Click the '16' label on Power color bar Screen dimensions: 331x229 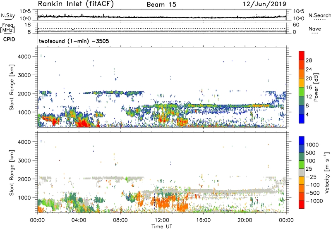[x=309, y=88]
